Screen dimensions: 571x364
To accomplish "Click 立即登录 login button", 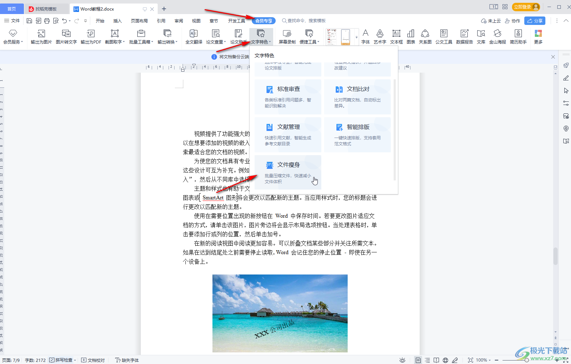I will [526, 7].
